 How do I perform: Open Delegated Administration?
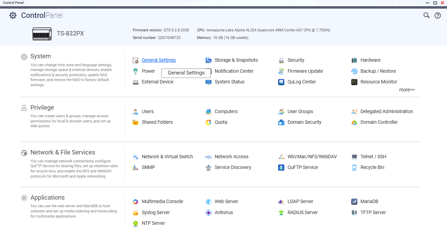386,111
